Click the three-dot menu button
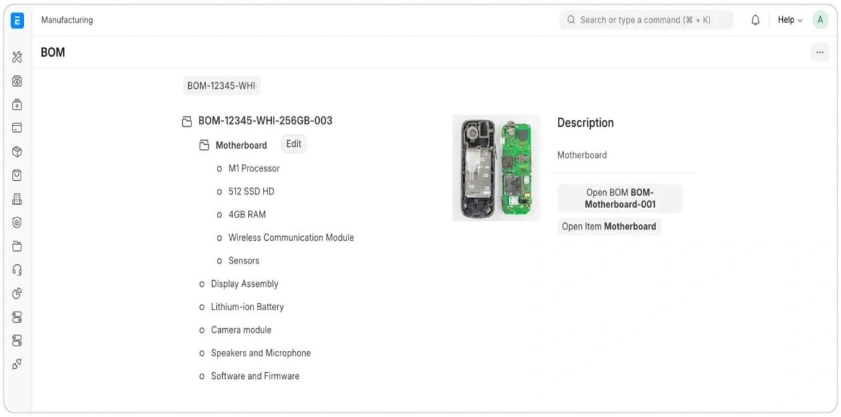 [x=820, y=53]
